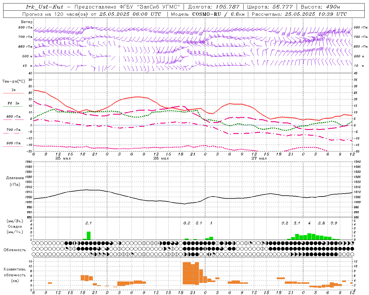Click the 500 гПа temperature legend entry
The width and height of the screenshot is (369, 295).
[13, 143]
